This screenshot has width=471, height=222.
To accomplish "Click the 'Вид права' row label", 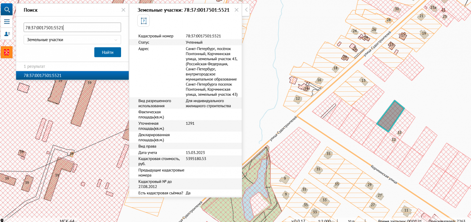I will click(x=147, y=146).
